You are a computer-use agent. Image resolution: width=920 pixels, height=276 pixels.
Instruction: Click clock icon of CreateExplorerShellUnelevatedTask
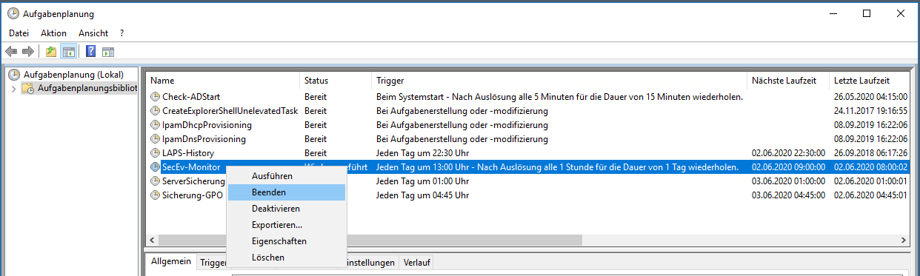[x=155, y=111]
